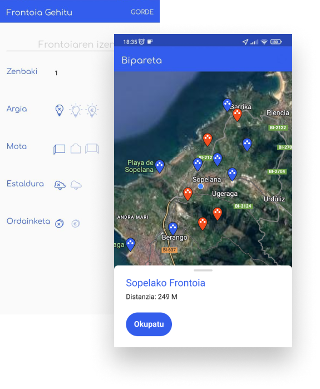The height and width of the screenshot is (389, 320).
Task: Focus the Frontoiaren izena input field
Action: 60,45
